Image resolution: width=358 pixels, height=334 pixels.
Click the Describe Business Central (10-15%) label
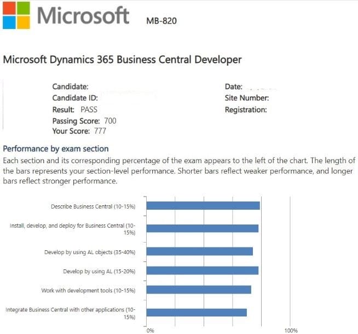(93, 206)
